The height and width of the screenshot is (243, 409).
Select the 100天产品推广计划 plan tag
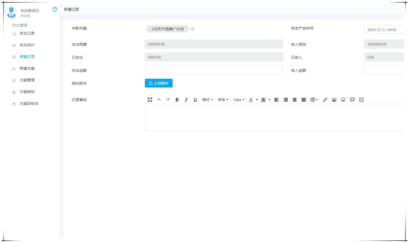tap(167, 29)
